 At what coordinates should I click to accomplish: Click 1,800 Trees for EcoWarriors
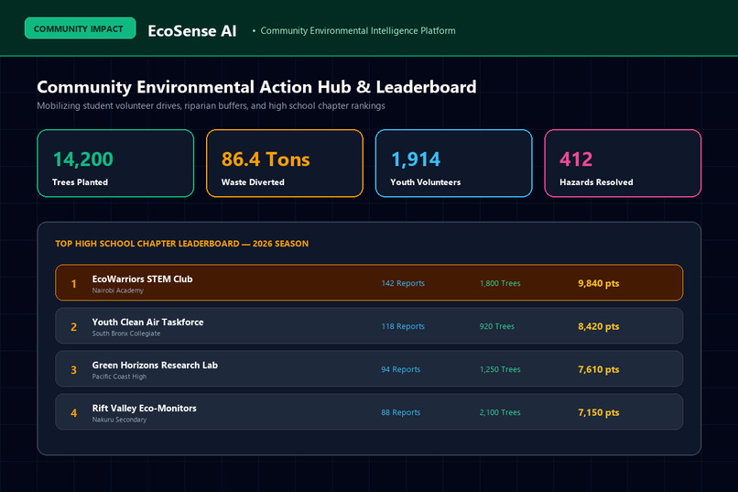click(x=500, y=283)
